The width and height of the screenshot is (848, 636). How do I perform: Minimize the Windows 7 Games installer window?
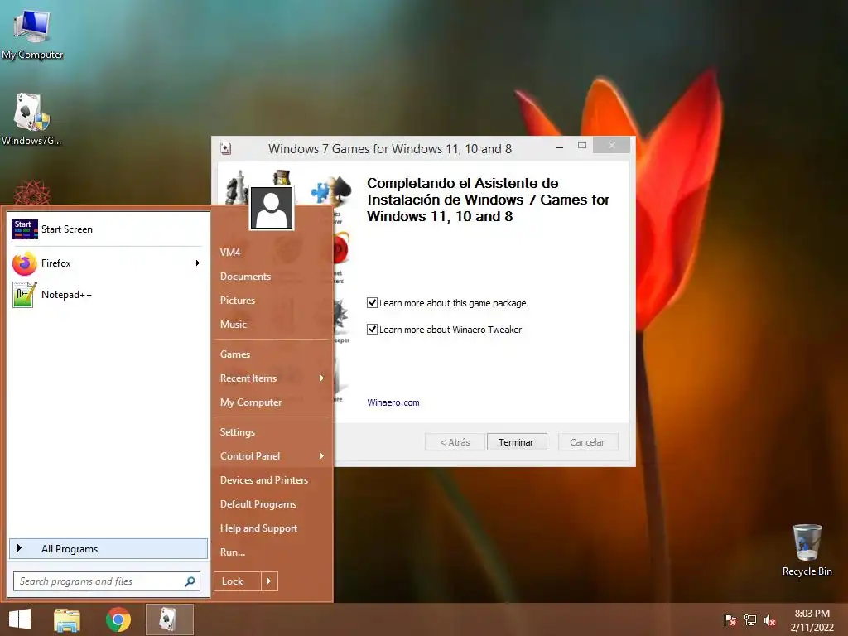point(560,147)
